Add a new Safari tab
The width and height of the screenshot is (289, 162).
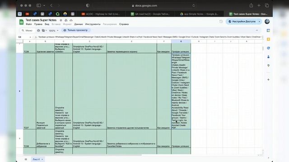[x=259, y=5]
